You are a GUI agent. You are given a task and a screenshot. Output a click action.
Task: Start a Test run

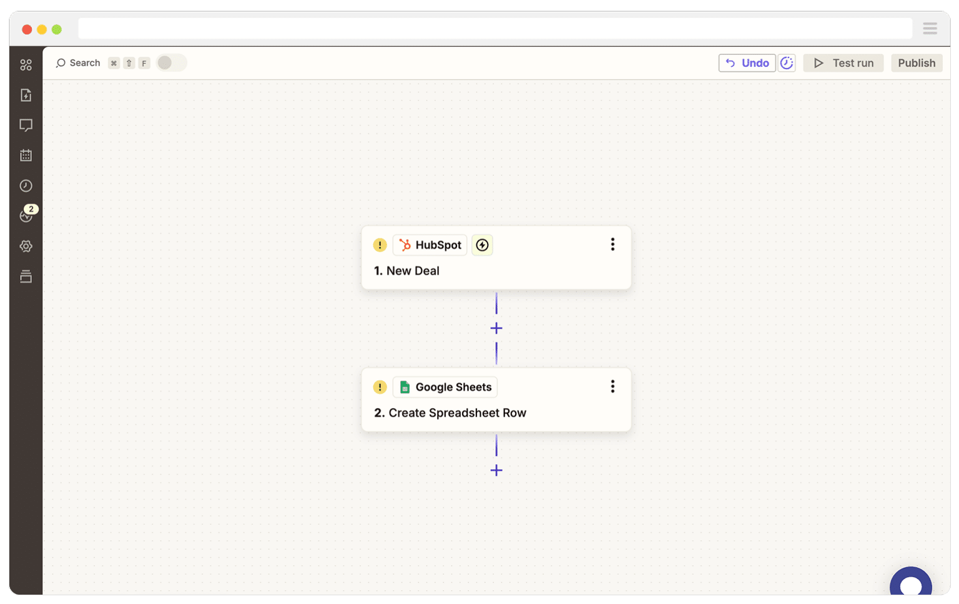[843, 62]
